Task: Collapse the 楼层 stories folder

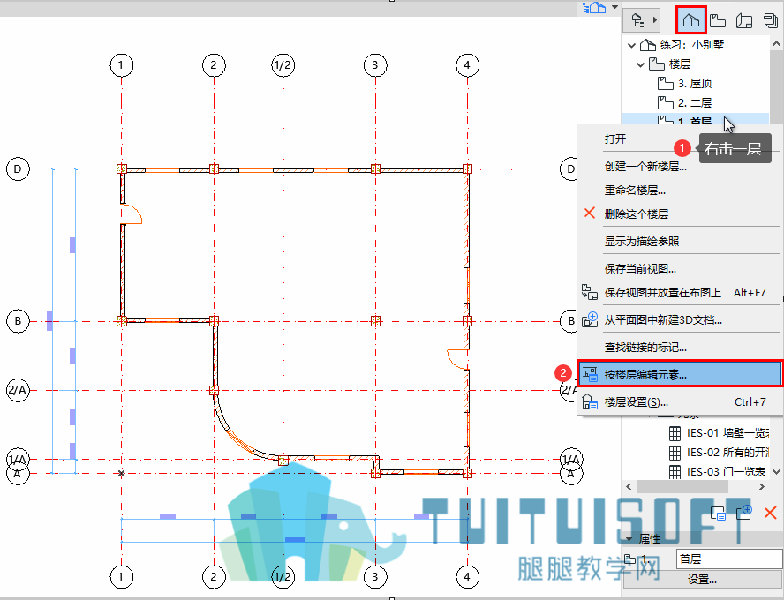Action: pyautogui.click(x=640, y=64)
